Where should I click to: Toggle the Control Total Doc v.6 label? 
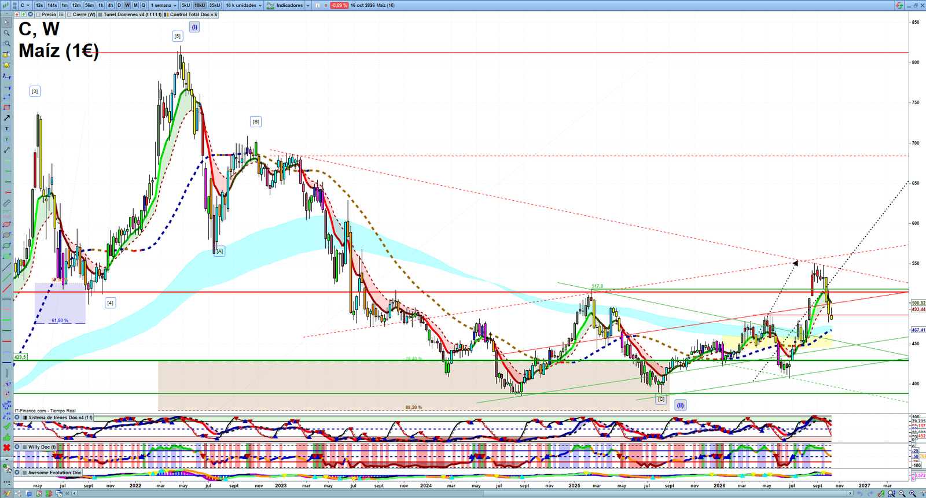click(x=190, y=14)
